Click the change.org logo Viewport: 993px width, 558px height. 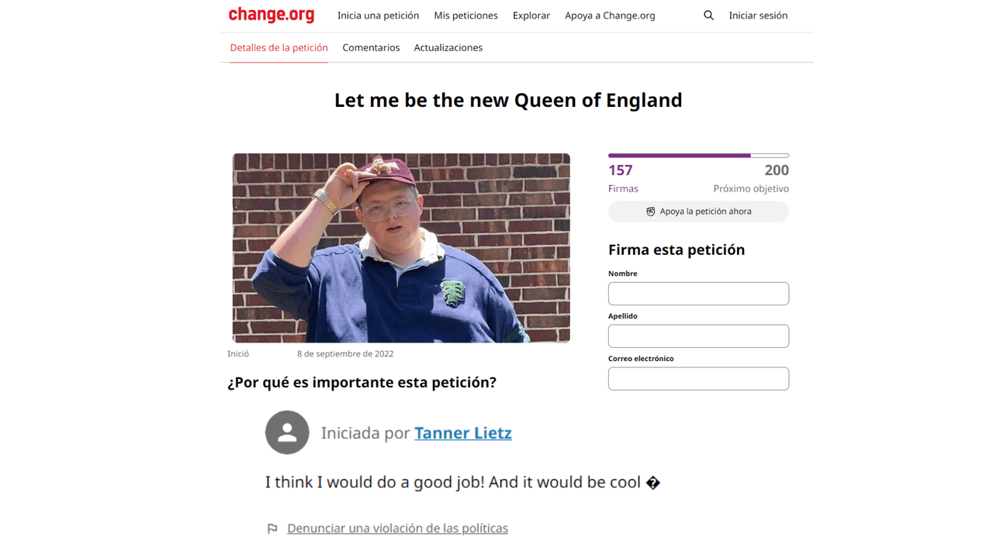(x=271, y=15)
